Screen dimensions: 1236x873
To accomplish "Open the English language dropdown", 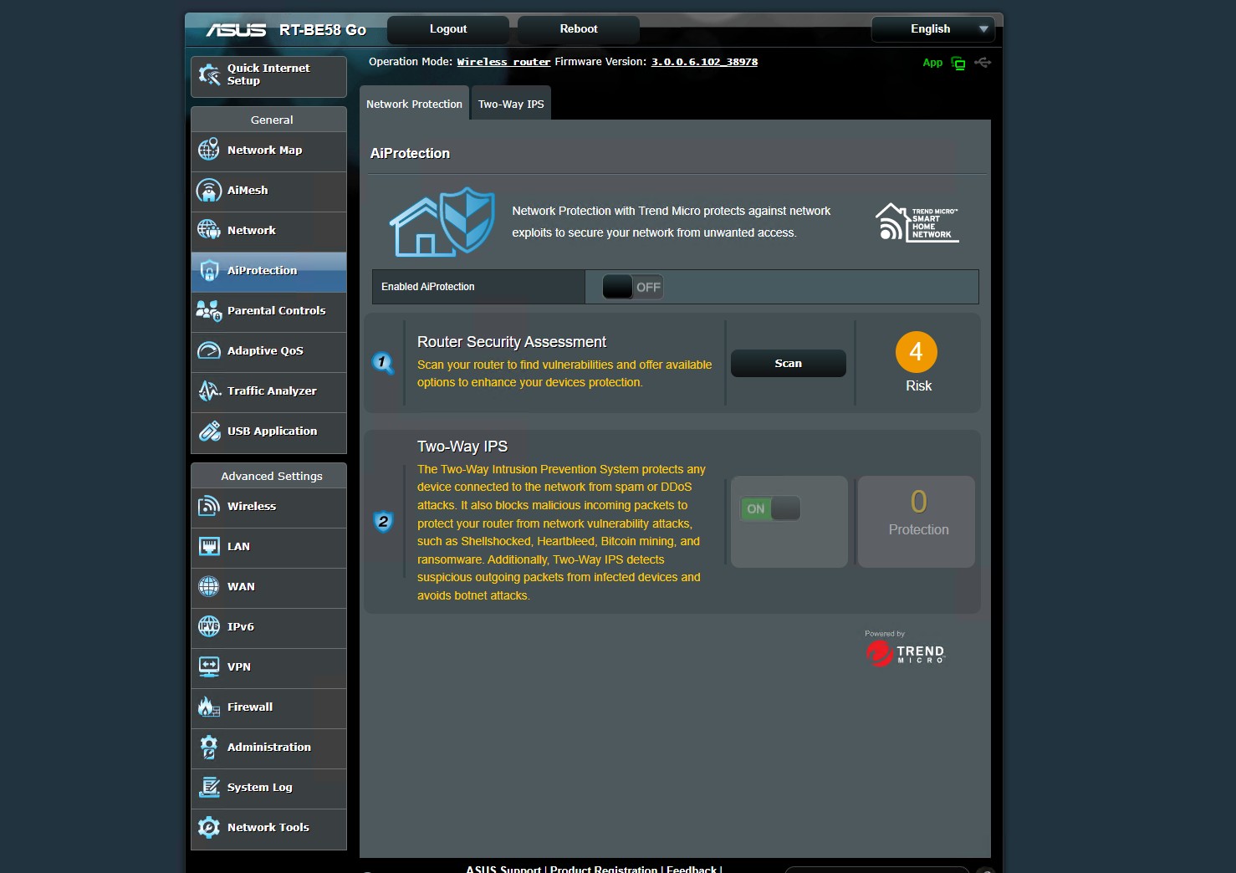I will tap(933, 29).
